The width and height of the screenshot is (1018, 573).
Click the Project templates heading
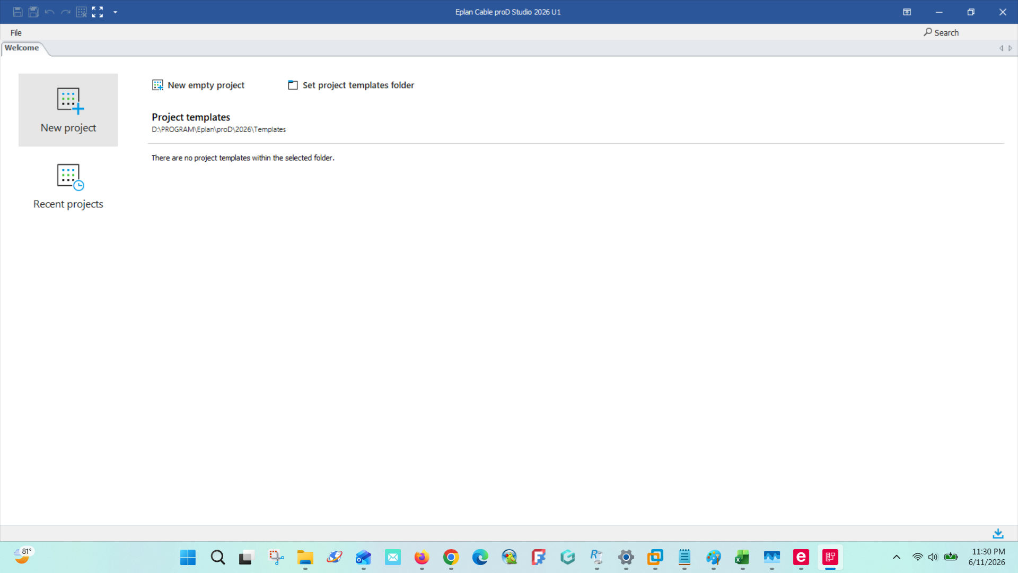(x=191, y=117)
